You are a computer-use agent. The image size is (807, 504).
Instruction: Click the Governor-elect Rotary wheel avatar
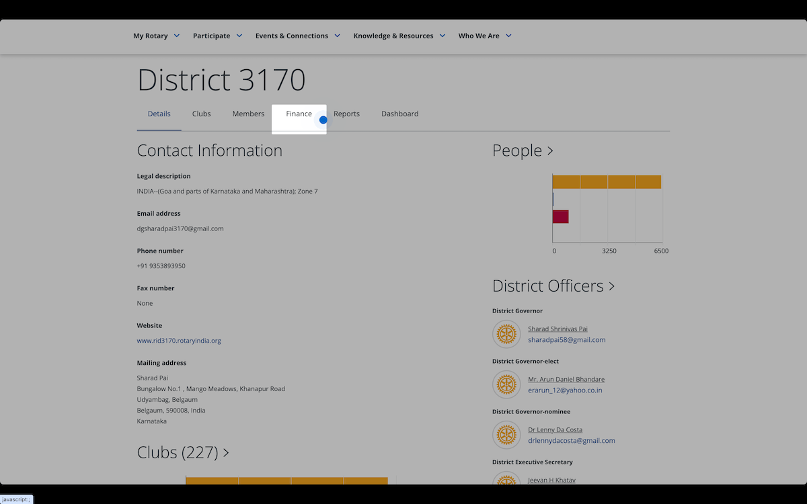506,384
